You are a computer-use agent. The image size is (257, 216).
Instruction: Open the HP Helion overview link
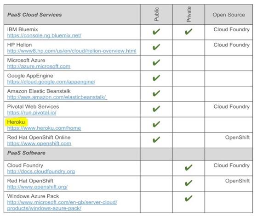72,51
